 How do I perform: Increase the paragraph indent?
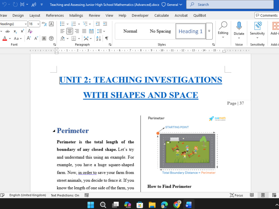105,24
